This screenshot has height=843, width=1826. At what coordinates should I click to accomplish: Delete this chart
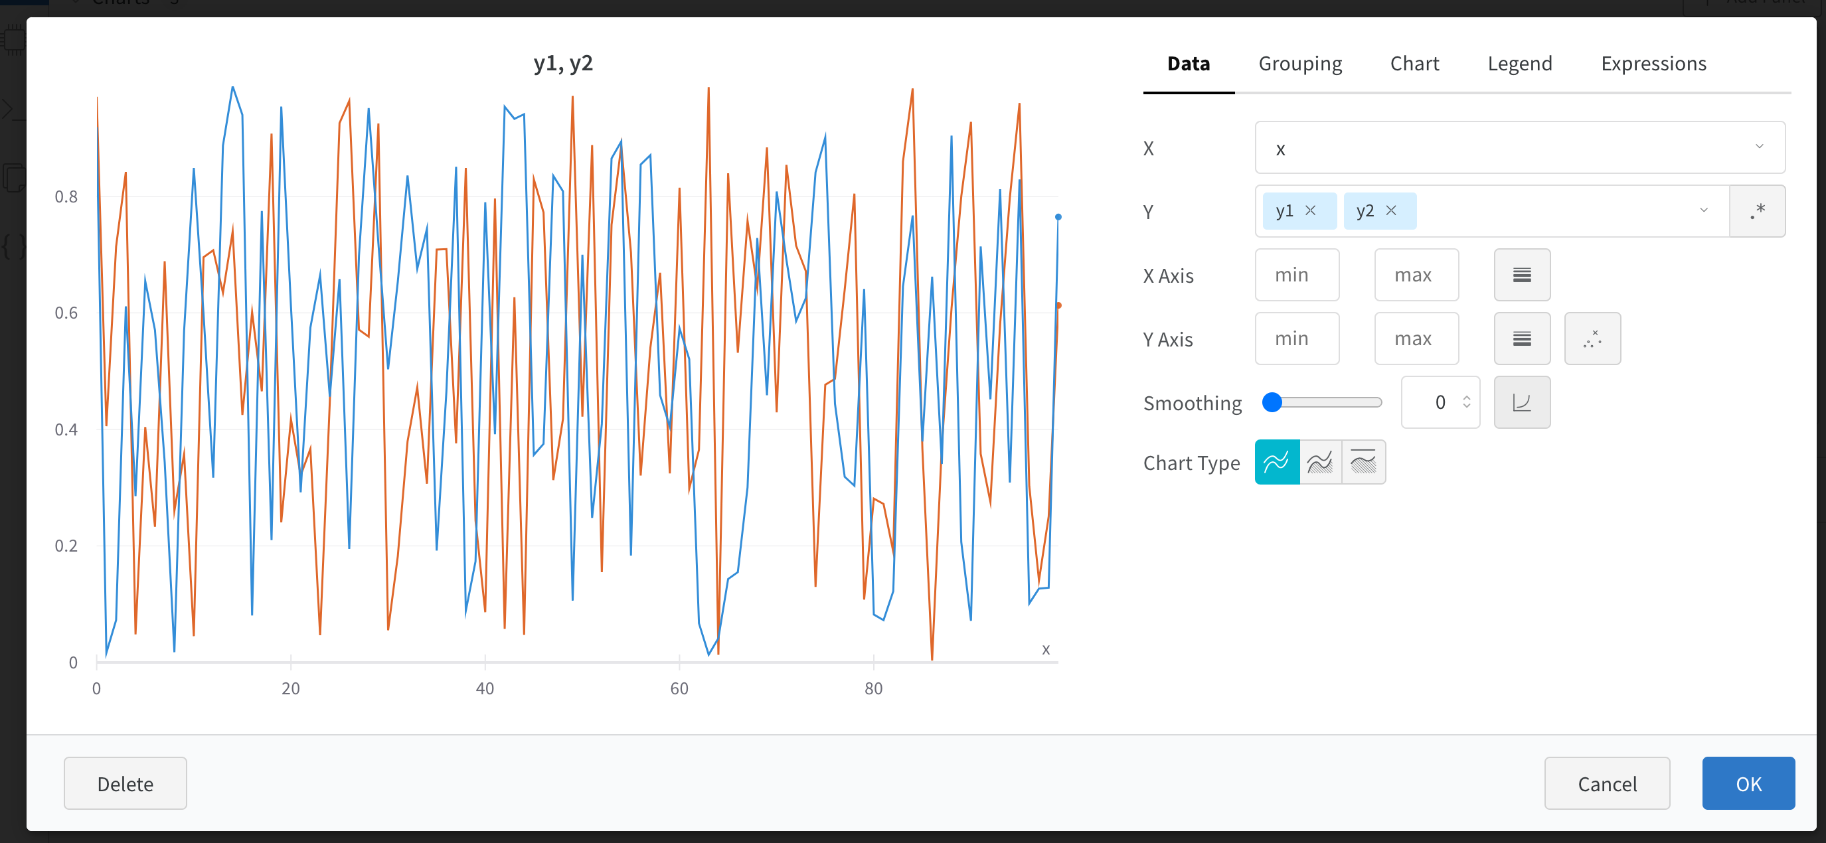point(125,783)
